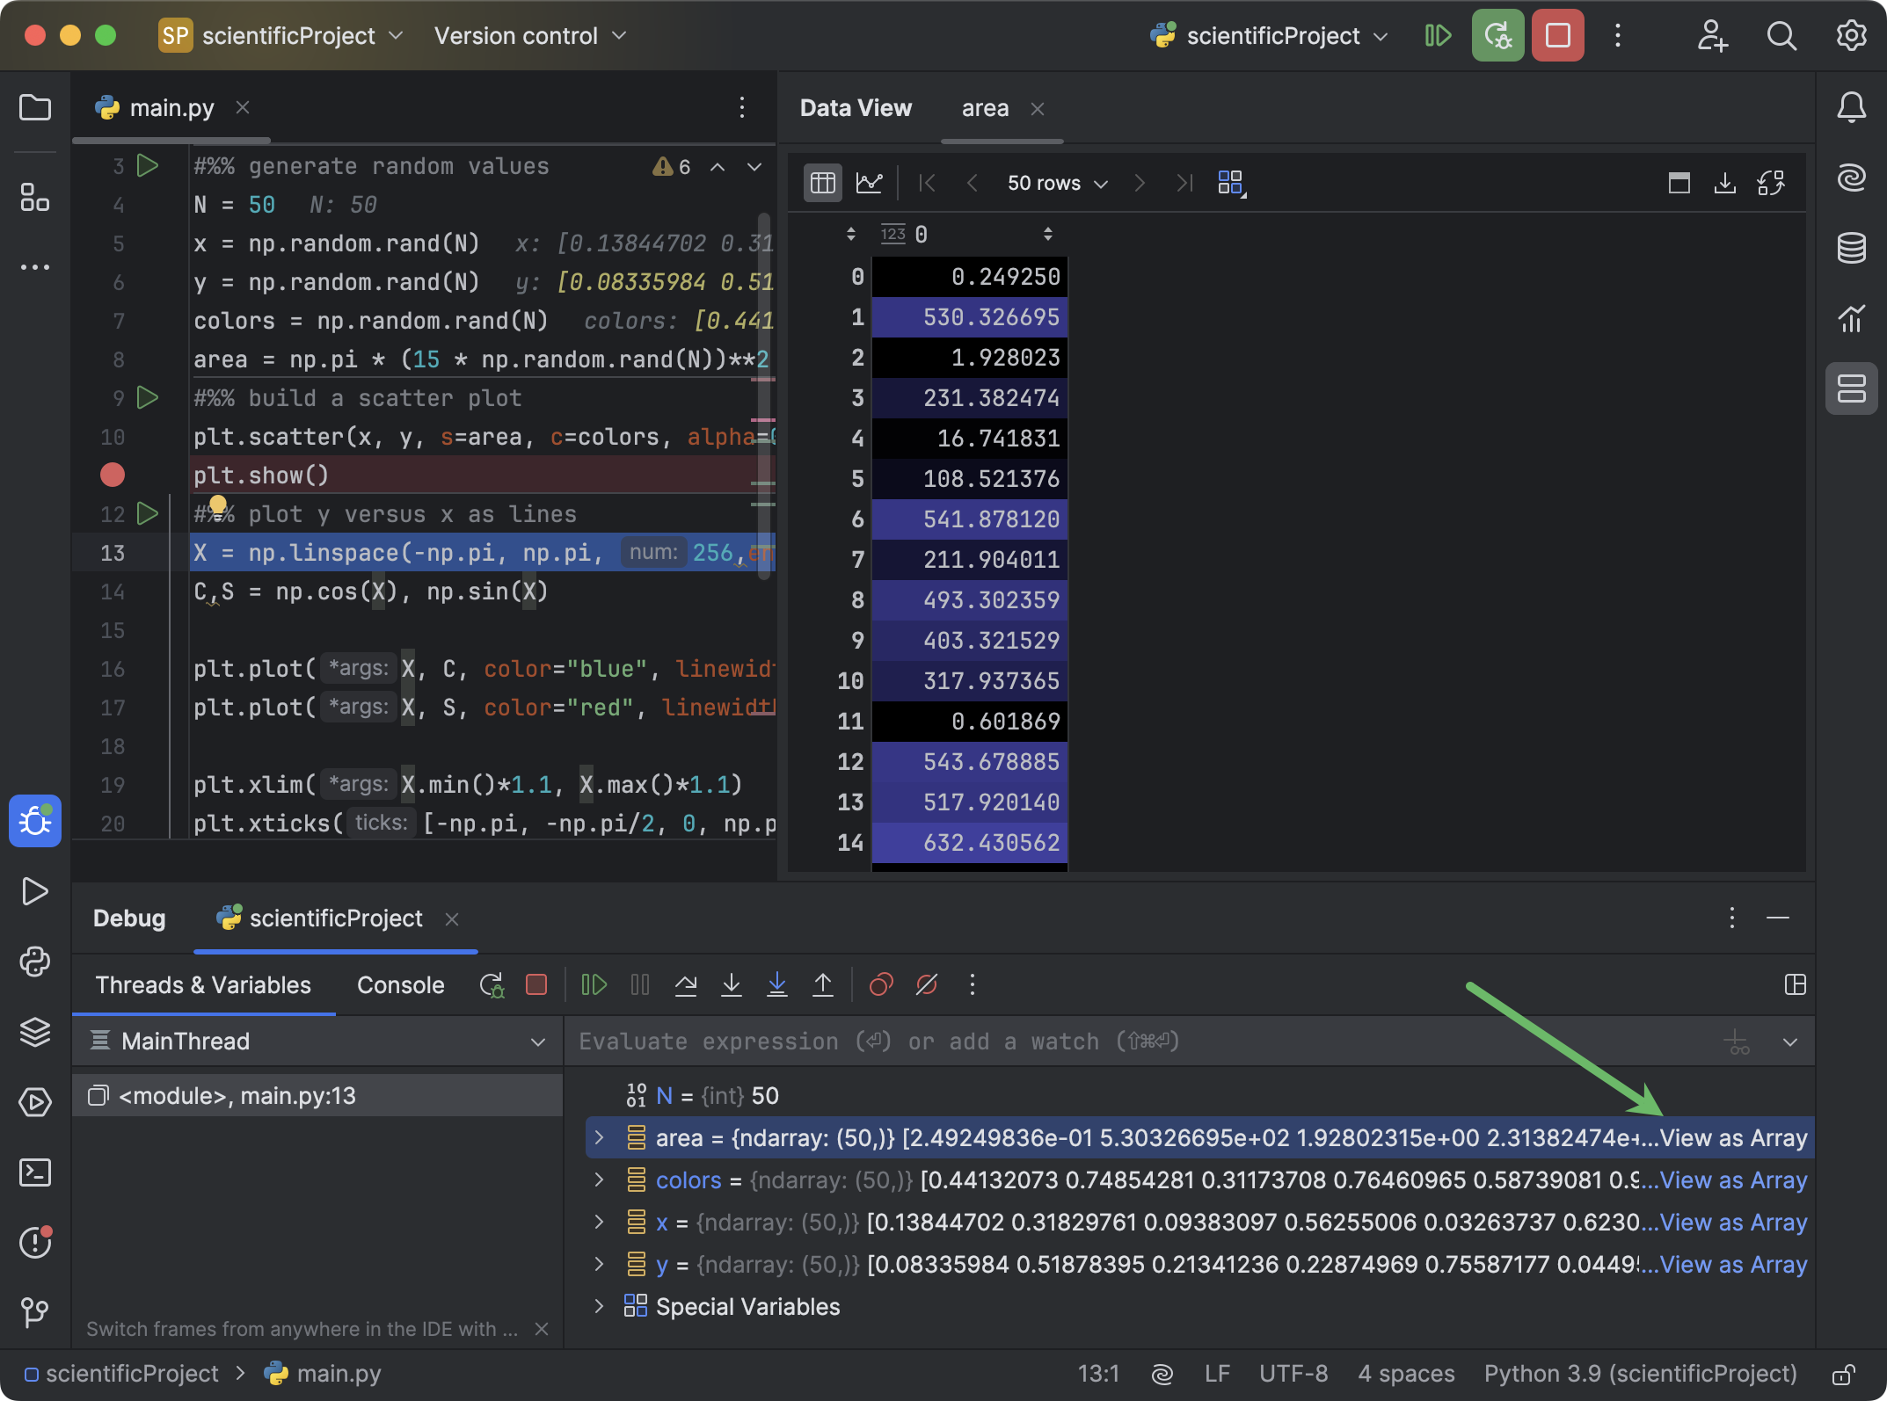Click Step Over in the debug toolbar
This screenshot has height=1401, width=1887.
click(x=687, y=984)
